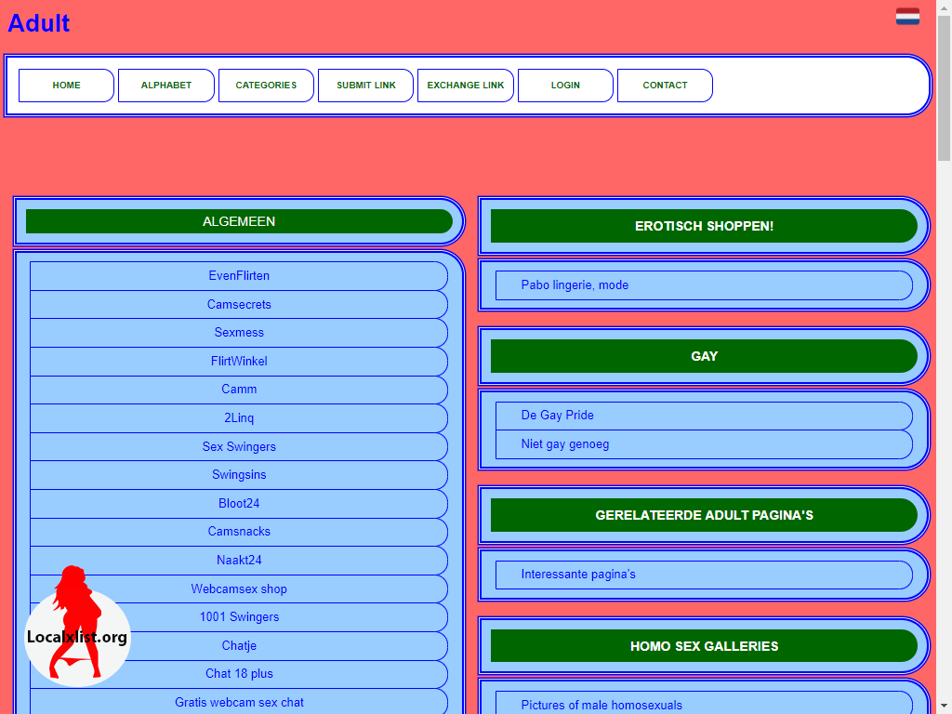This screenshot has width=952, height=714.
Task: Open the Naakt24 link
Action: [239, 560]
